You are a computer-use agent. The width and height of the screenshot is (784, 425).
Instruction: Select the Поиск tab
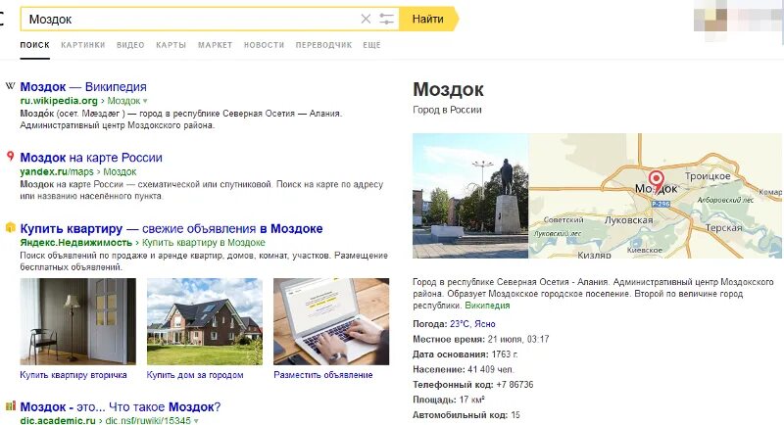click(x=35, y=45)
